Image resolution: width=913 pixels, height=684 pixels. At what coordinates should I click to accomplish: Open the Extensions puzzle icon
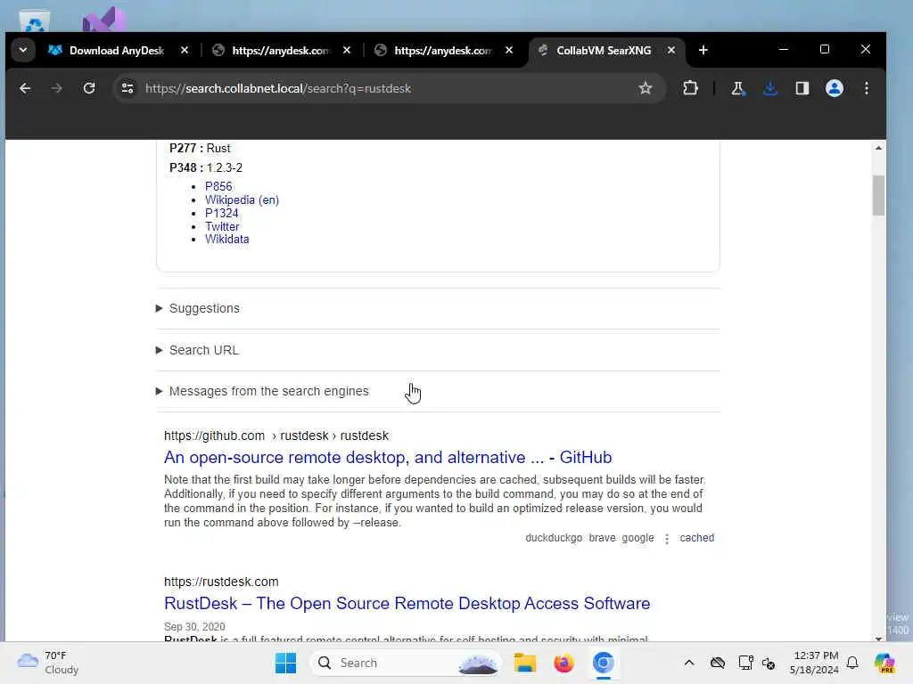click(690, 88)
